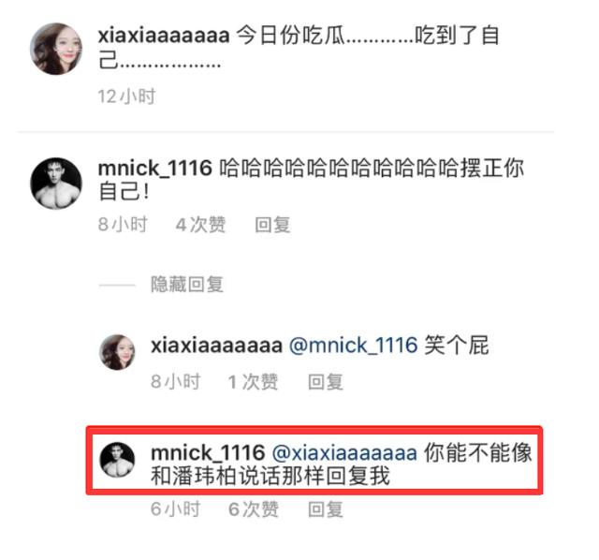Viewport: 599px width, 560px height.
Task: View the 6次赞 likes list
Action: [x=254, y=509]
